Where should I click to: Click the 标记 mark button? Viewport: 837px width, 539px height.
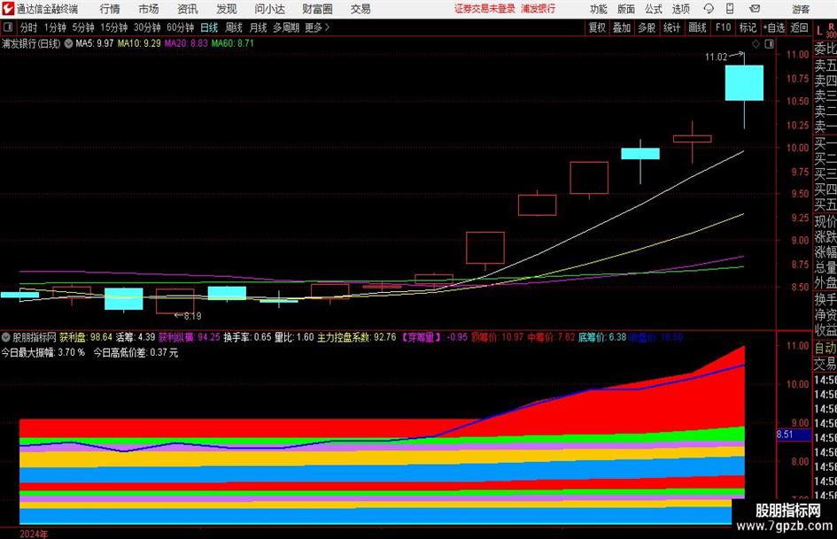click(748, 27)
